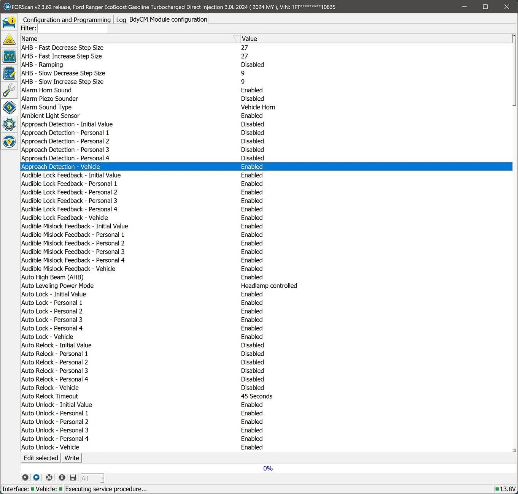Switch to the Log tab
Viewport: 518px width, 494px height.
pyautogui.click(x=121, y=20)
